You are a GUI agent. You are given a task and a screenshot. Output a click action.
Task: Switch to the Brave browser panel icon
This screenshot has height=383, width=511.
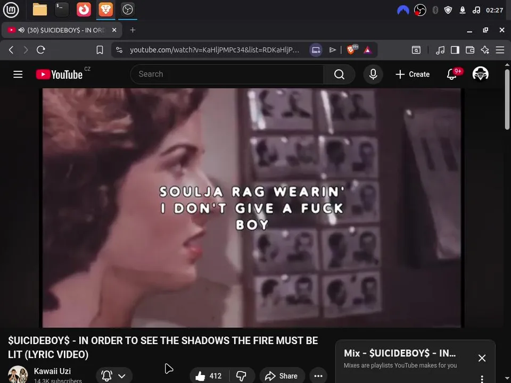[105, 10]
